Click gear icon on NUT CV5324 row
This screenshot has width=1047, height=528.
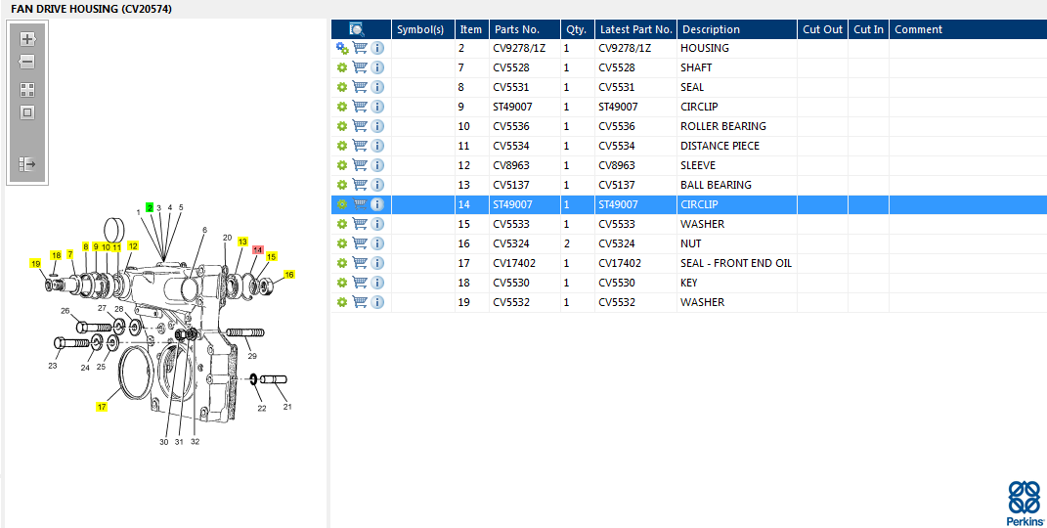click(x=342, y=243)
